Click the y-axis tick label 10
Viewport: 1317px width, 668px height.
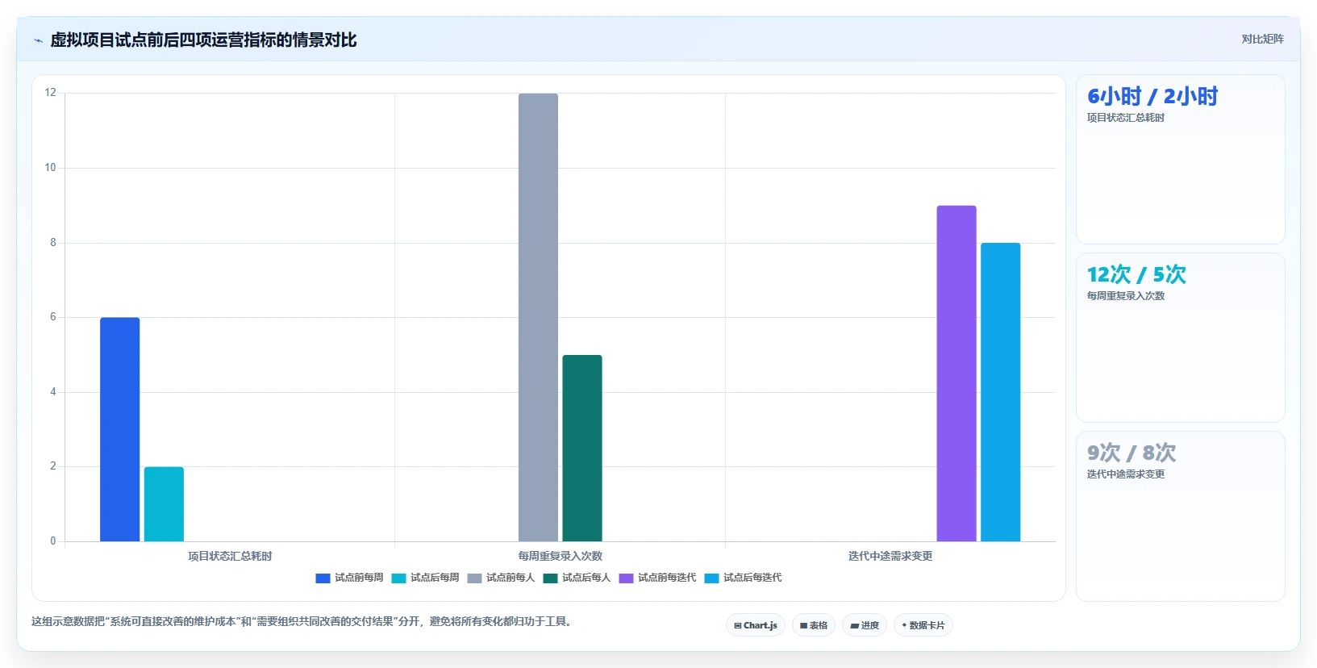coord(51,168)
